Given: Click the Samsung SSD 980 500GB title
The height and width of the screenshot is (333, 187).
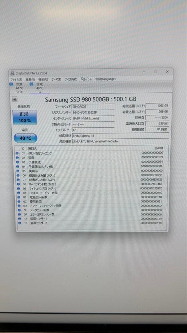Looking at the screenshot, I should click(91, 99).
